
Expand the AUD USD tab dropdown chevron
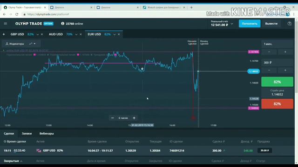(76, 34)
